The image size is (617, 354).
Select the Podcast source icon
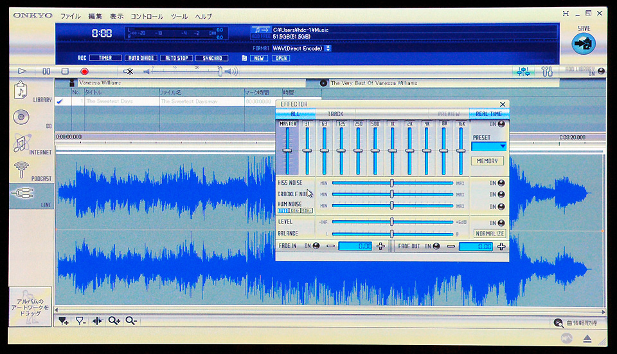(23, 170)
